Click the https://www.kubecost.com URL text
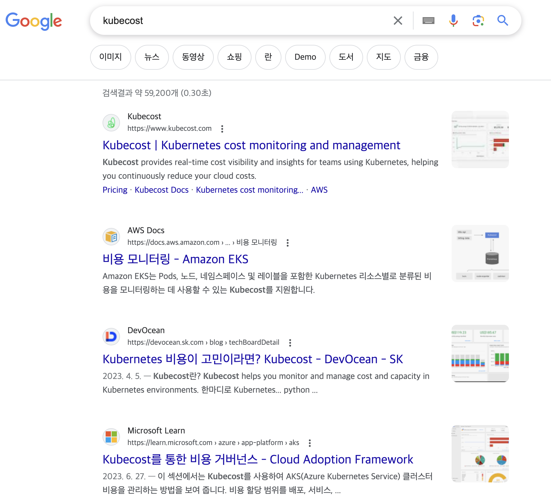The image size is (551, 502). tap(170, 129)
